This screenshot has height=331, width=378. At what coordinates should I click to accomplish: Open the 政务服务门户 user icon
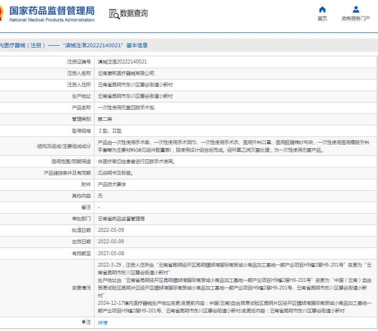click(x=356, y=10)
